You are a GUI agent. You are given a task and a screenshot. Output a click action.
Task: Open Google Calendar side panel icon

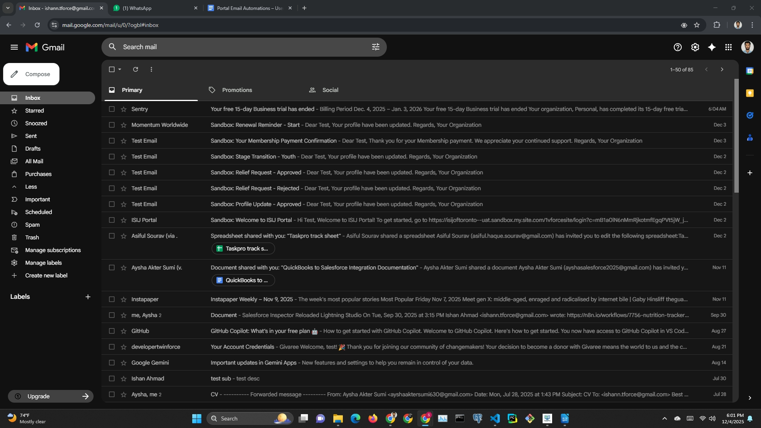tap(750, 71)
